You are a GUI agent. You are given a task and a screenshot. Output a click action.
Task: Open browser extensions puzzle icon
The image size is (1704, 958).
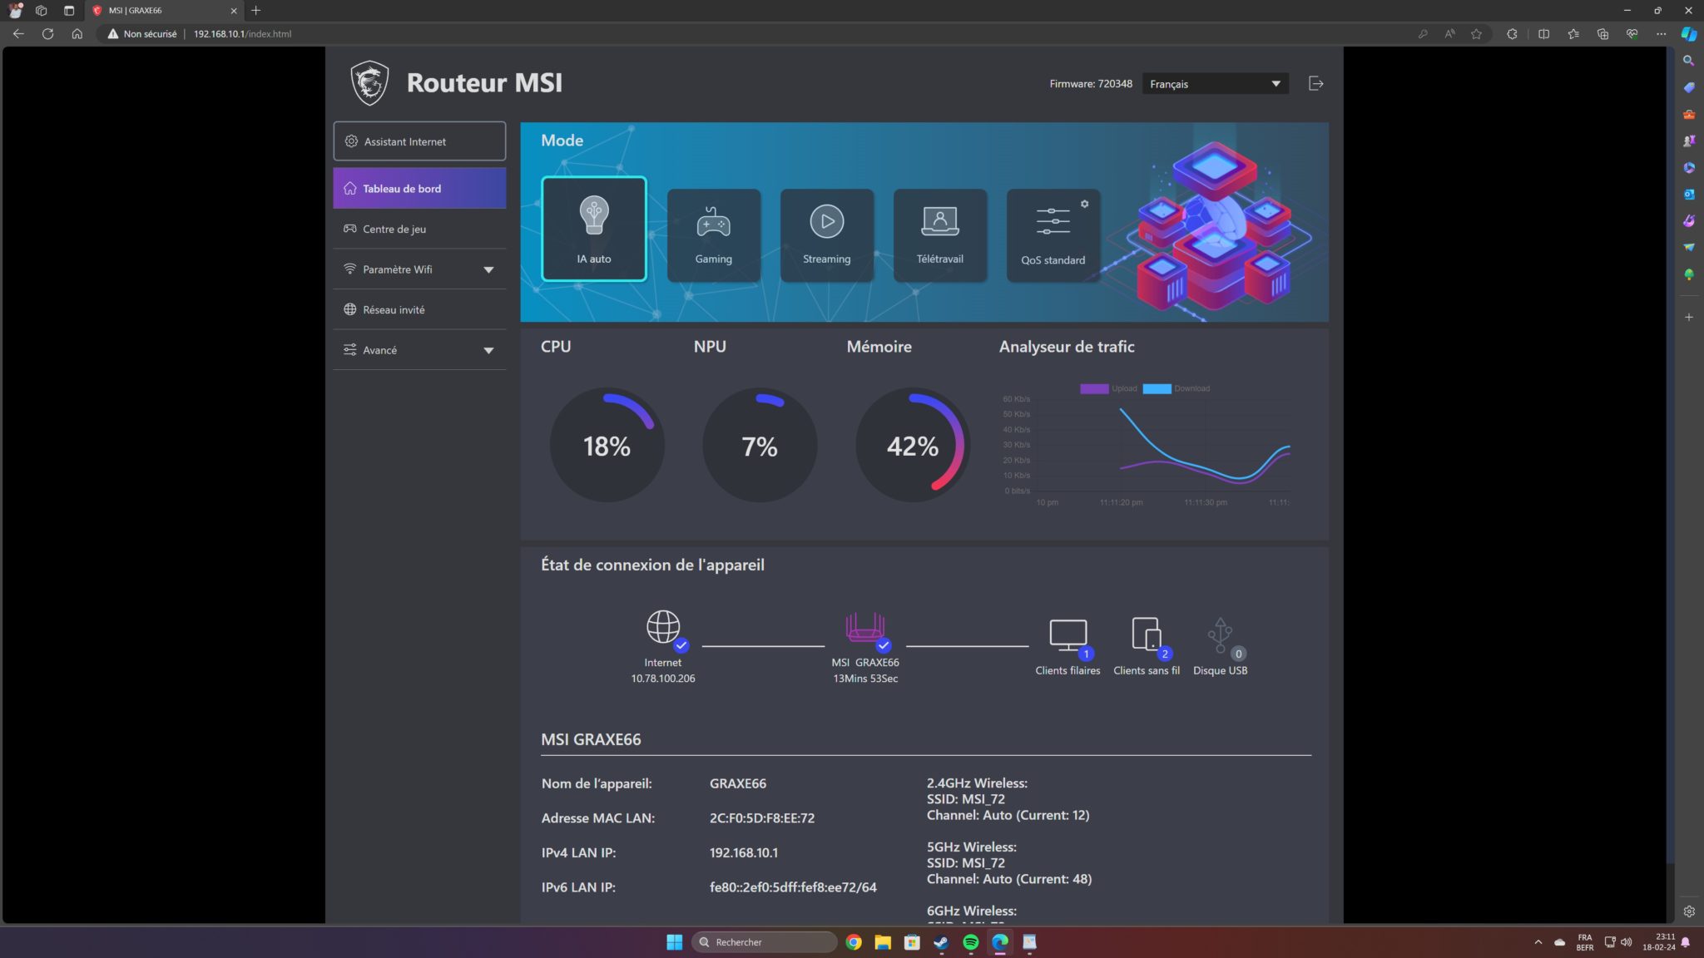click(1512, 34)
